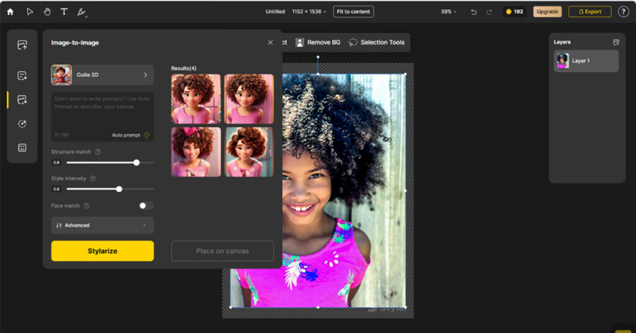636x333 pixels.
Task: Expand the Advanced settings section
Action: [102, 226]
